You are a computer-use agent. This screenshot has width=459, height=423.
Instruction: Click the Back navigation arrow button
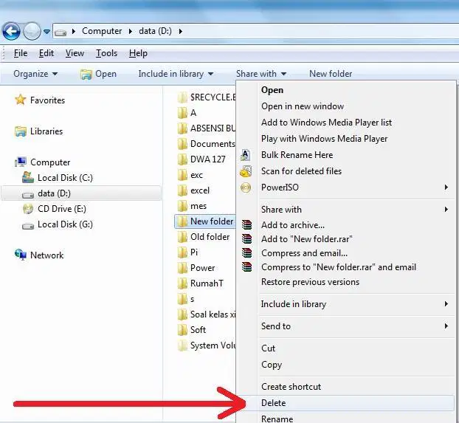click(x=11, y=31)
